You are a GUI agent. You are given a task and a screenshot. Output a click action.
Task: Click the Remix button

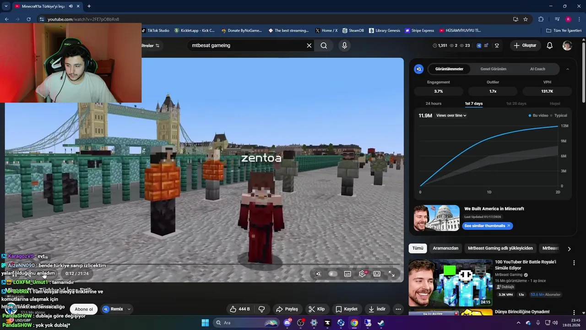[113, 309]
